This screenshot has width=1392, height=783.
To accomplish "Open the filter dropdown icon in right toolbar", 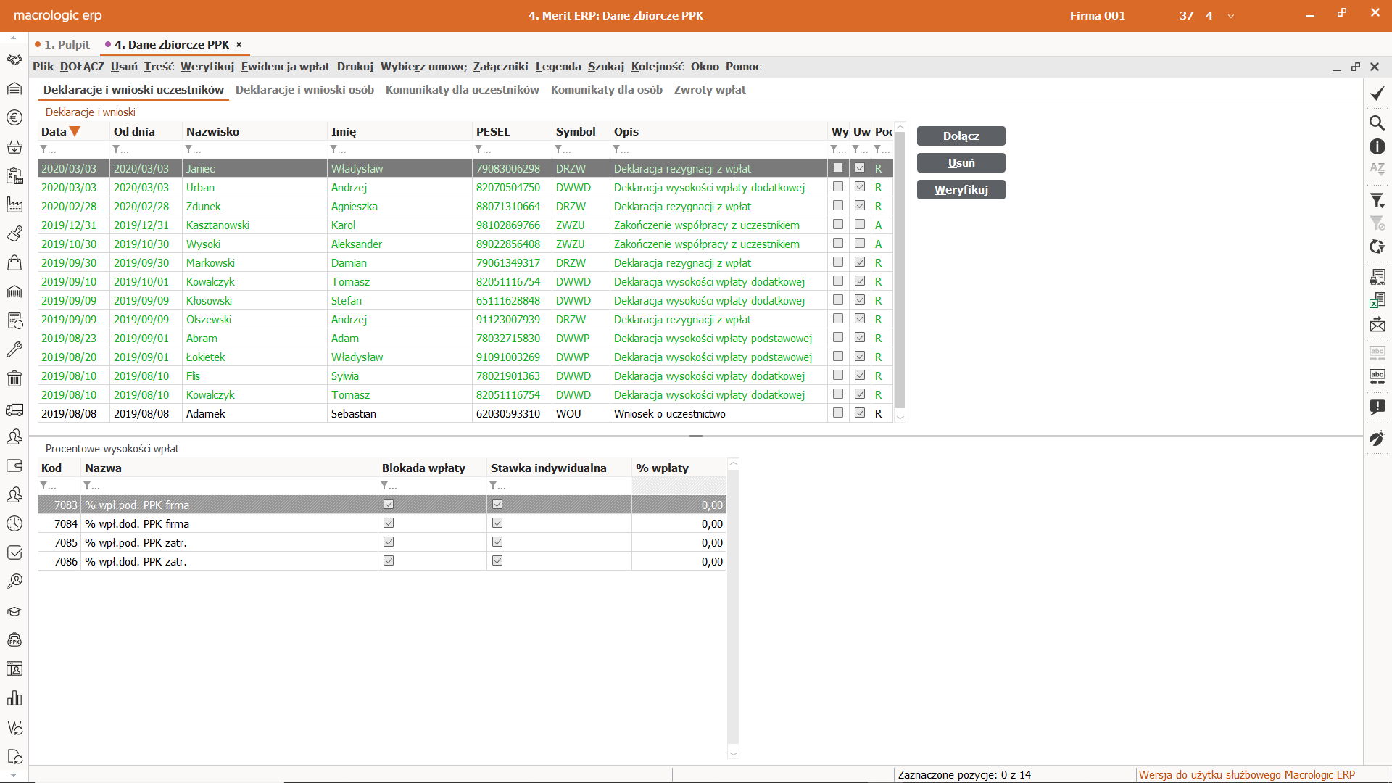I will [x=1377, y=201].
